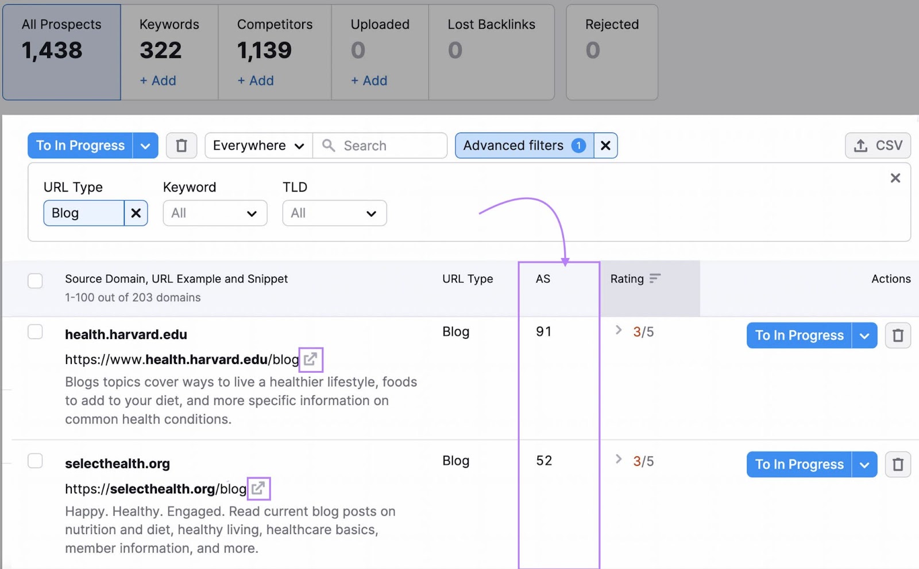This screenshot has height=569, width=919.
Task: Open the Everywhere dropdown
Action: point(257,145)
